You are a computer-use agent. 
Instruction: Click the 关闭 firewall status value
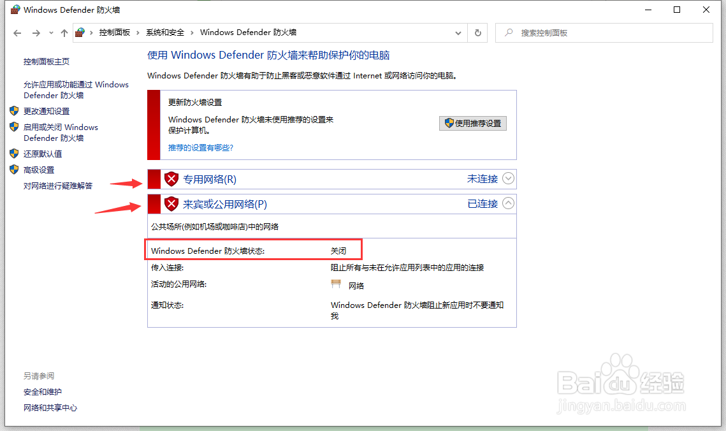[338, 251]
